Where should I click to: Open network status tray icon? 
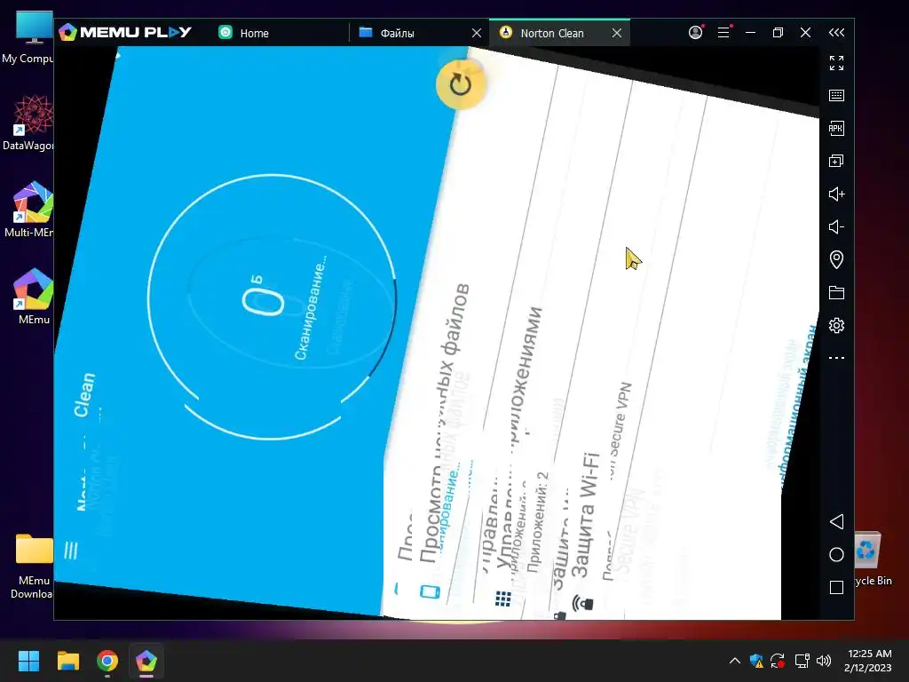point(802,661)
